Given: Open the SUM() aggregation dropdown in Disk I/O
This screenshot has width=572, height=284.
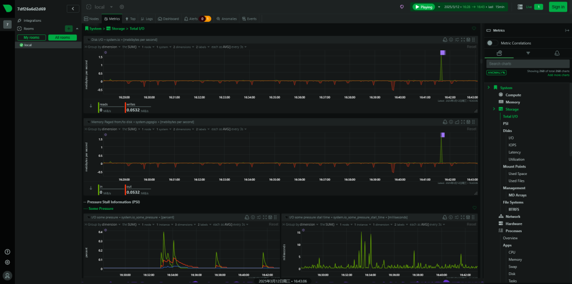Looking at the screenshot, I should [x=131, y=47].
